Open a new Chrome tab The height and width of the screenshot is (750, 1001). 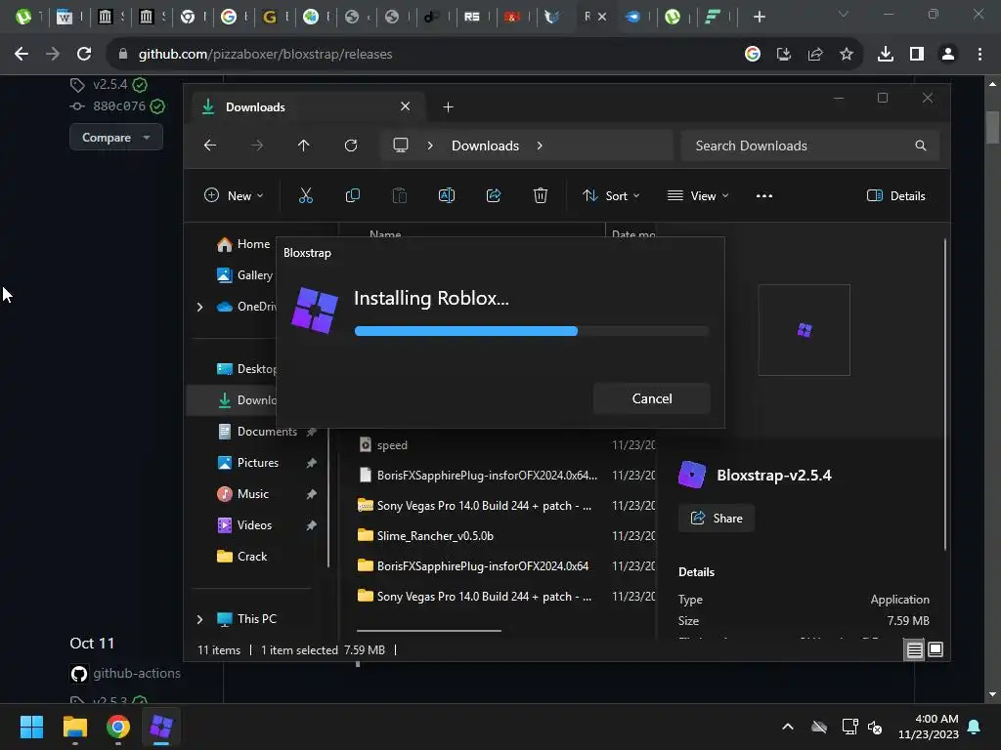click(759, 17)
